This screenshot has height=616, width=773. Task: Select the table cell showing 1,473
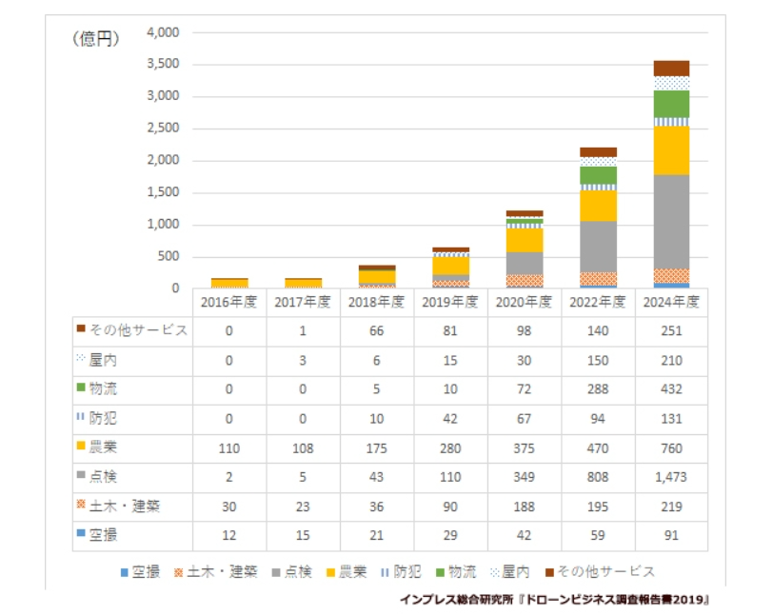point(671,476)
